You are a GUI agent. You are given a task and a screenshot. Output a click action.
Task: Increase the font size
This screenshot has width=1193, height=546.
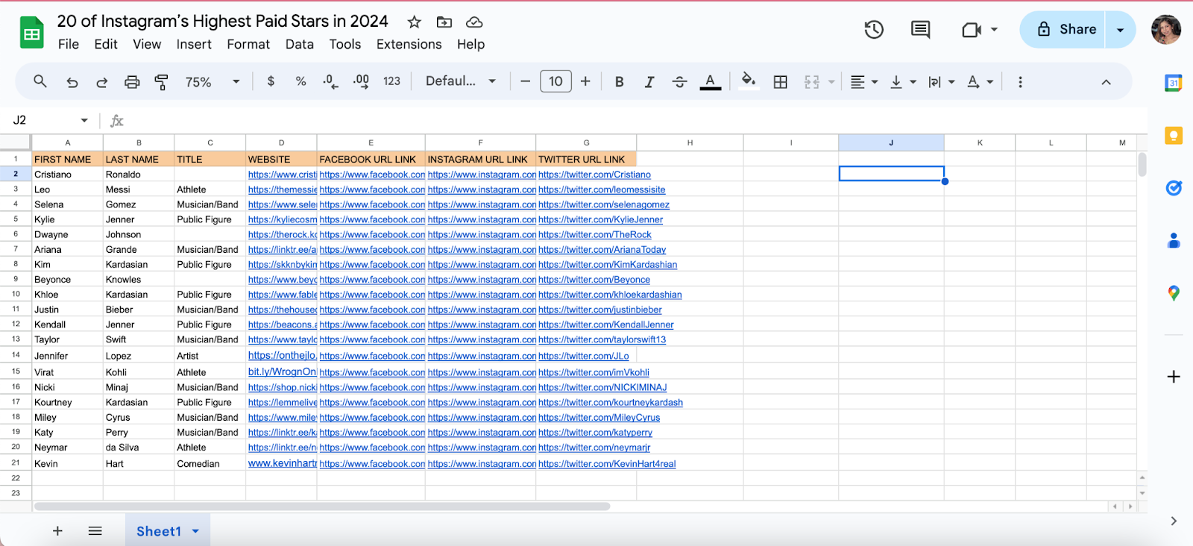(x=585, y=81)
